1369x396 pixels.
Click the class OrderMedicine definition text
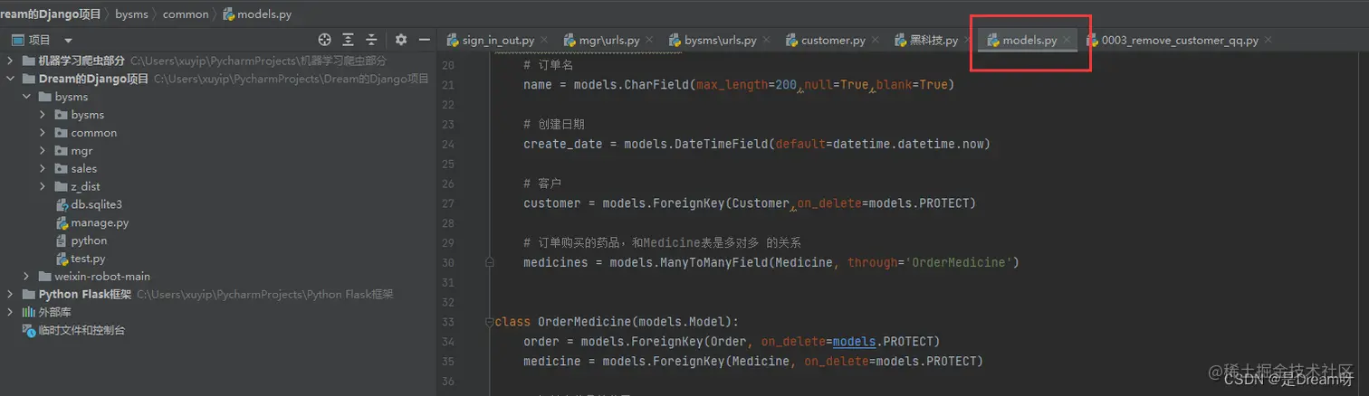click(617, 322)
